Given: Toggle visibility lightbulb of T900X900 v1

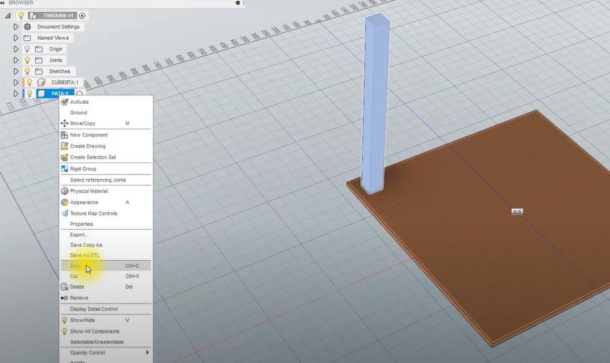Looking at the screenshot, I should [21, 16].
